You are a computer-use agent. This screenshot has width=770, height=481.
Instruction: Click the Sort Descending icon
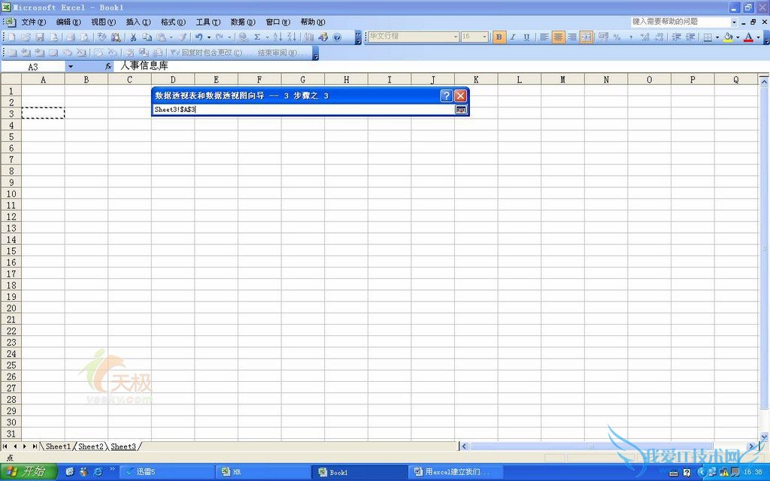tap(292, 38)
